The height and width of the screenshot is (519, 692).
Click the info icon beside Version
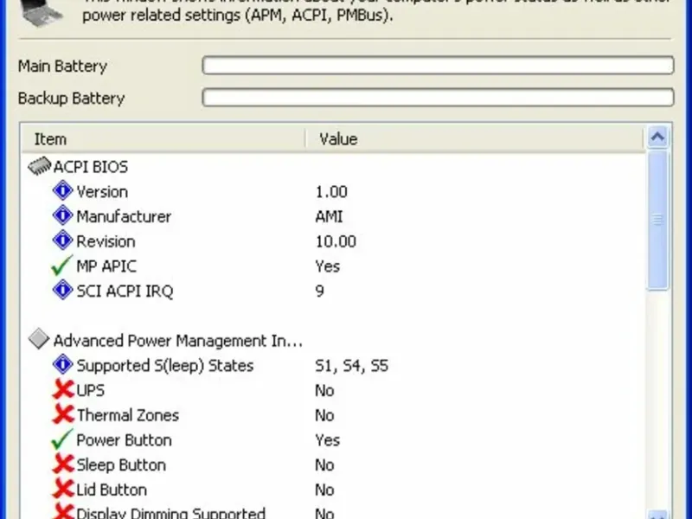click(62, 191)
